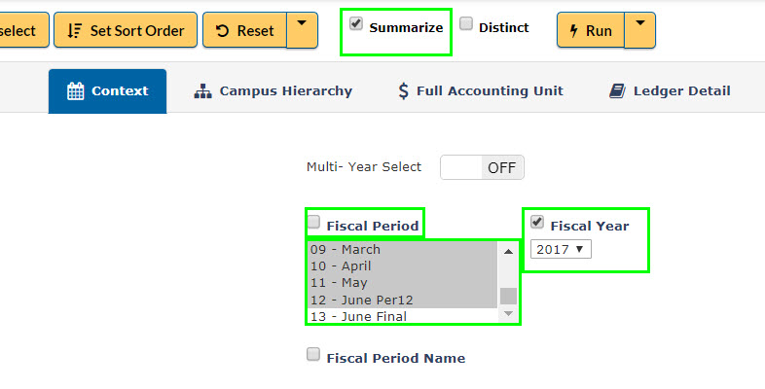Expand the Reset button dropdown arrow

(x=302, y=30)
